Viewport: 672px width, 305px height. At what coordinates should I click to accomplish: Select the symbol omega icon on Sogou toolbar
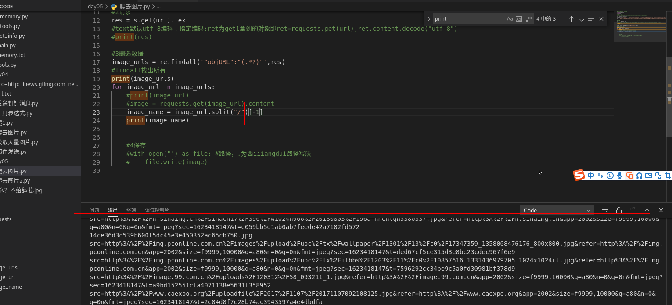(639, 175)
